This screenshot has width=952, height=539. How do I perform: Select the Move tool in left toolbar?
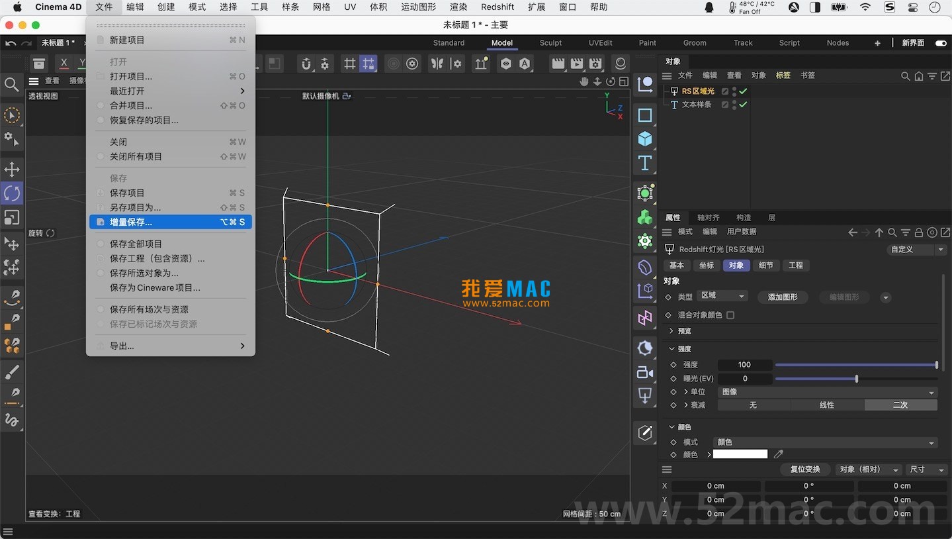tap(12, 169)
